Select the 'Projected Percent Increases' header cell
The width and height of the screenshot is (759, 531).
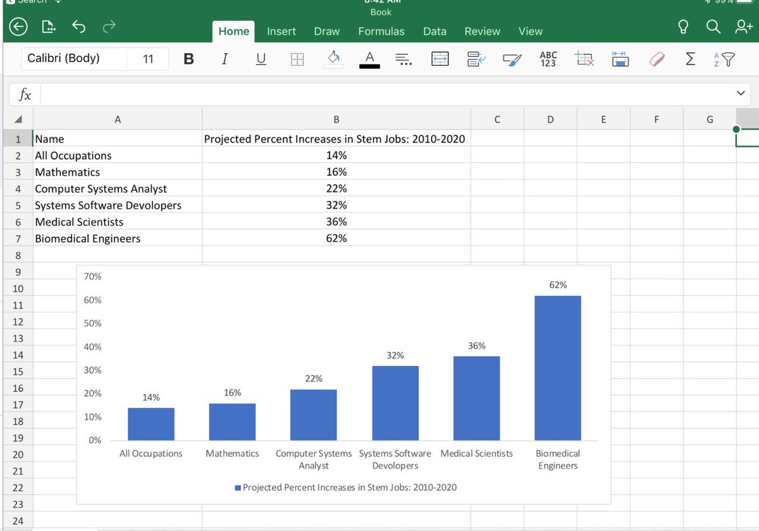point(336,139)
